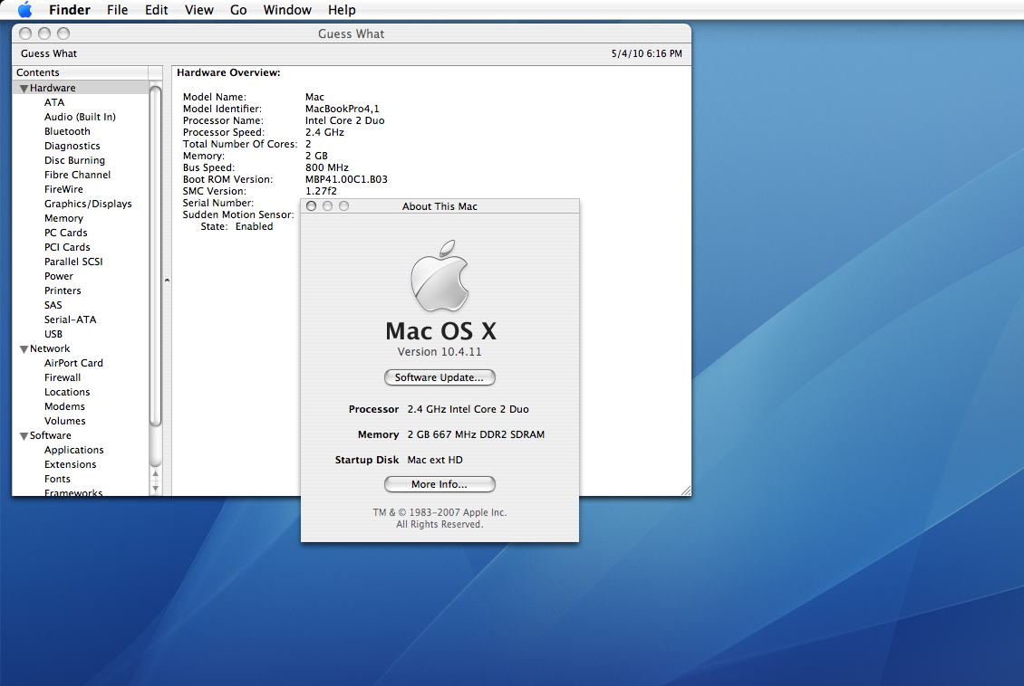Collapse the Hardware disclosure triangle
This screenshot has width=1024, height=686.
click(24, 89)
